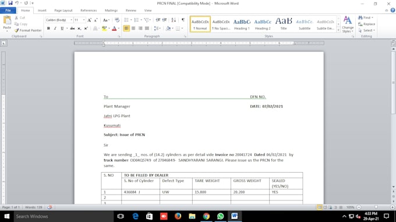
Task: Click the Paste icon in Clipboard group
Action: click(7, 20)
